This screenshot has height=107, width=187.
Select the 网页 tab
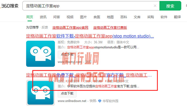(30, 17)
